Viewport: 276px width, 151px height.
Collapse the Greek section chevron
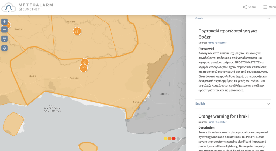(268, 18)
